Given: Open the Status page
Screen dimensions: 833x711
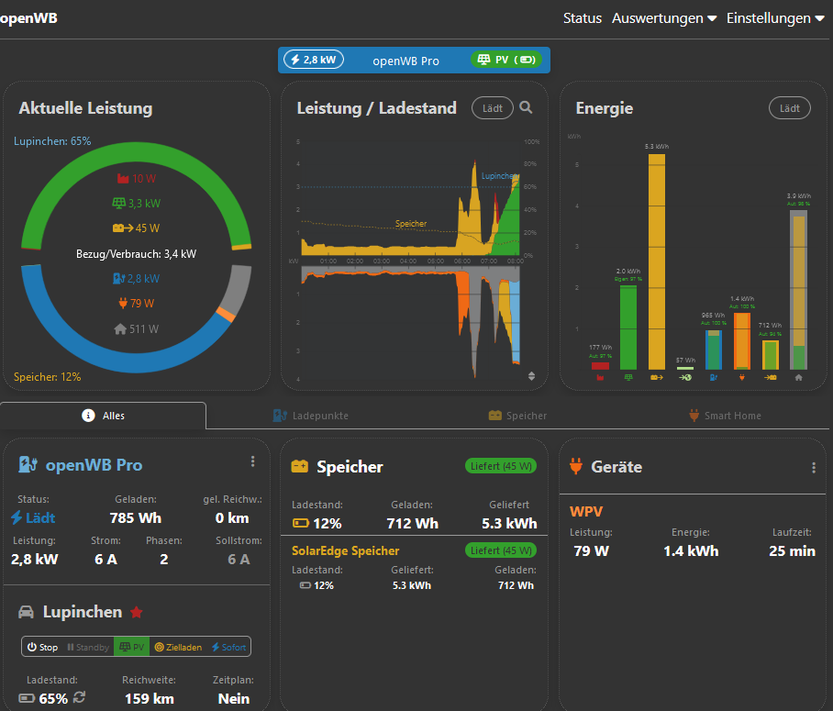Looking at the screenshot, I should pyautogui.click(x=583, y=18).
